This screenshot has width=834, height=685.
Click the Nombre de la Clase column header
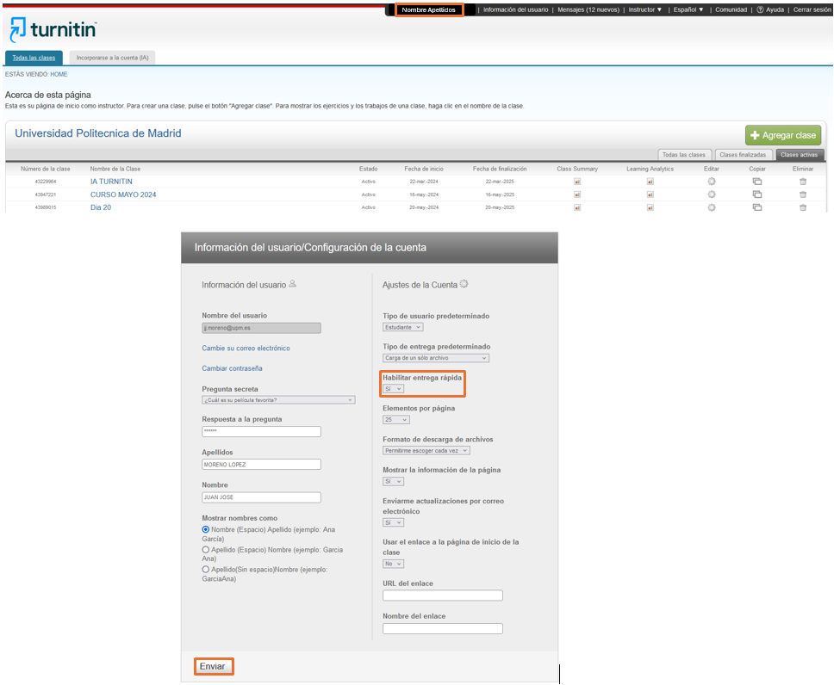[115, 169]
